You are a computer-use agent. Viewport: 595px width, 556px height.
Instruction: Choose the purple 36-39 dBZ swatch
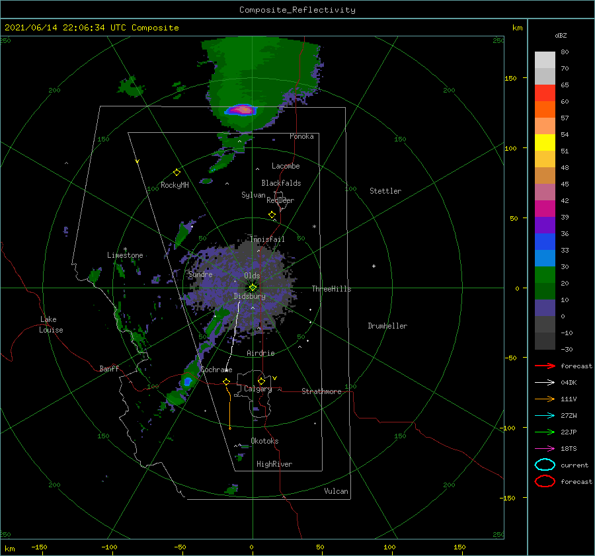(x=545, y=225)
